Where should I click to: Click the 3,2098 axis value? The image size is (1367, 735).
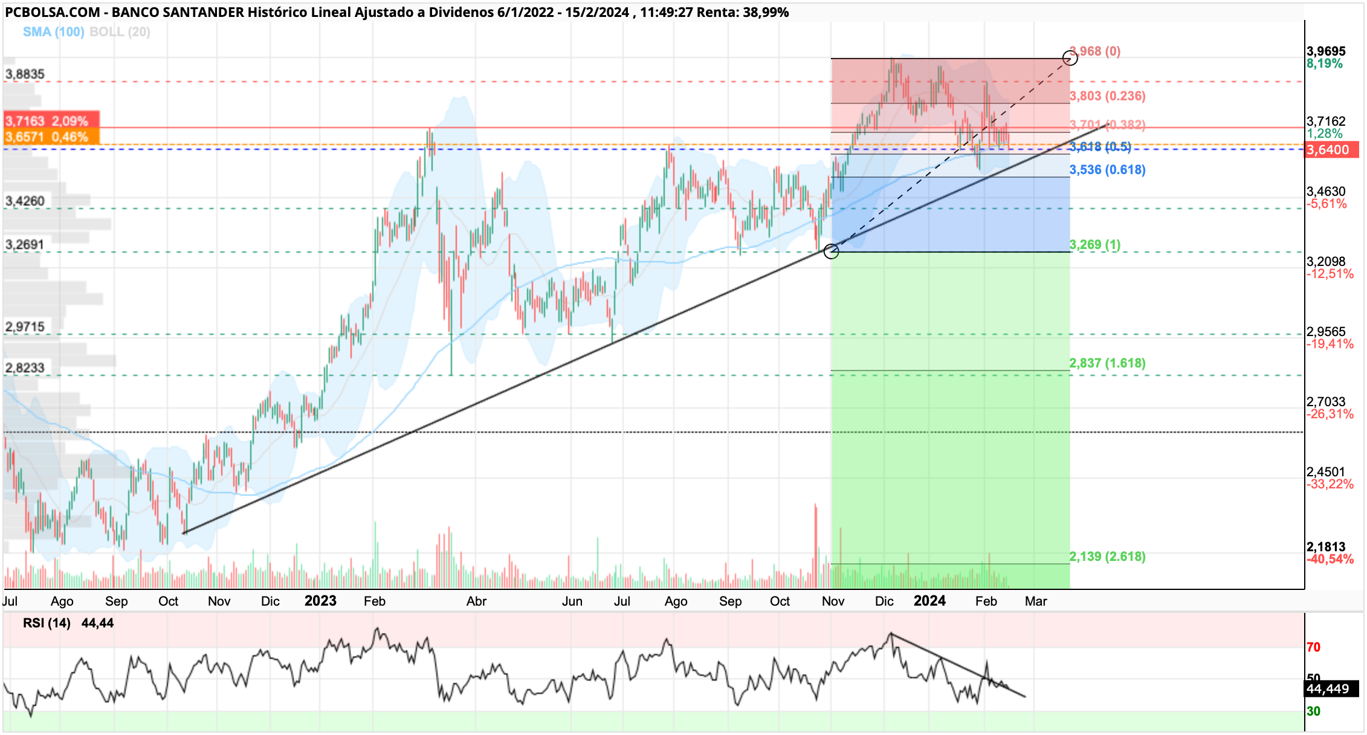tap(1326, 262)
